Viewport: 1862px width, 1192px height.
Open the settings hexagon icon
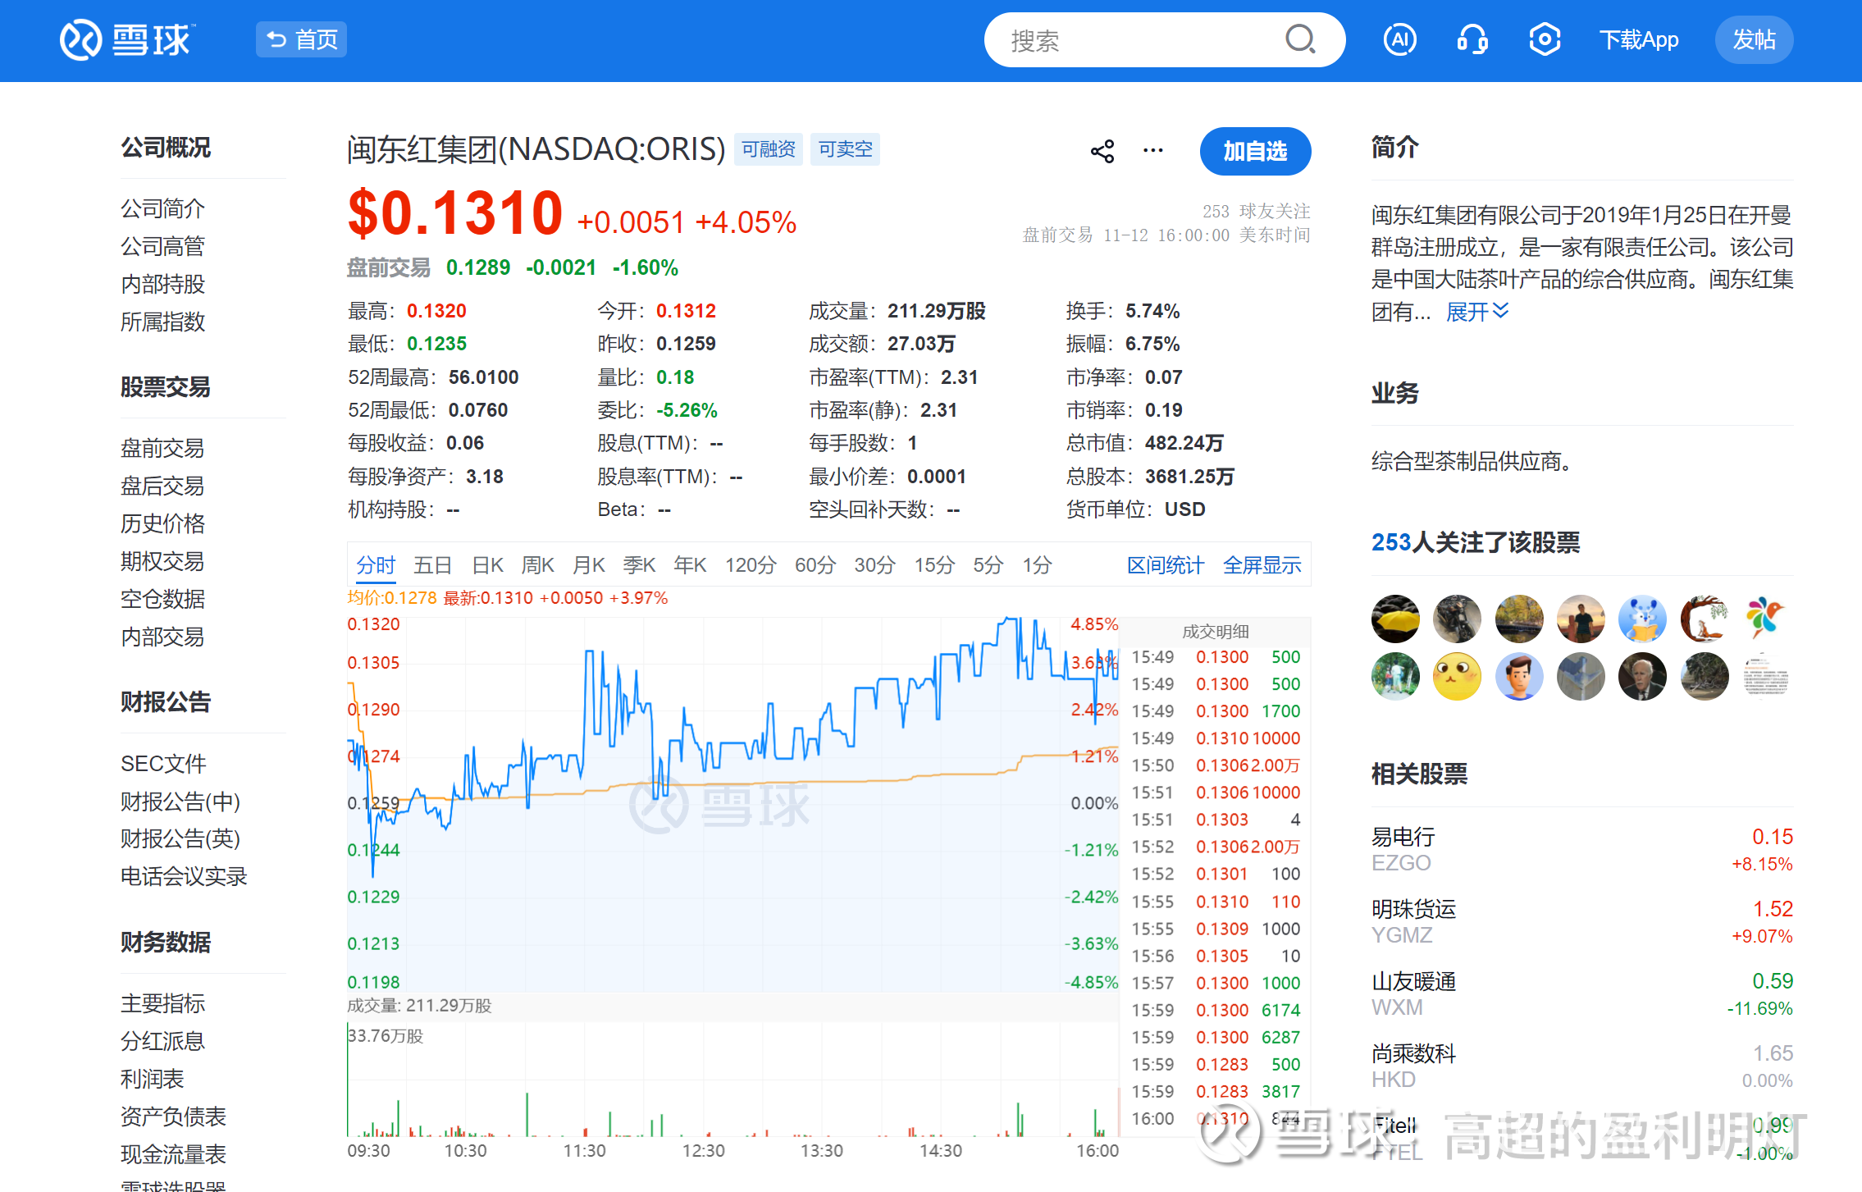tap(1545, 39)
